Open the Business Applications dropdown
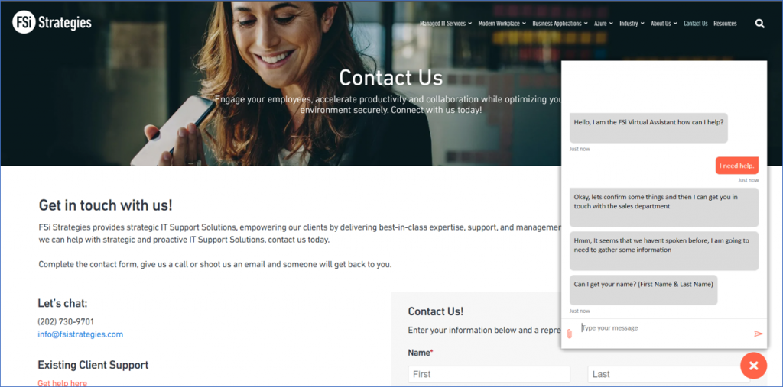This screenshot has width=783, height=387. click(560, 24)
